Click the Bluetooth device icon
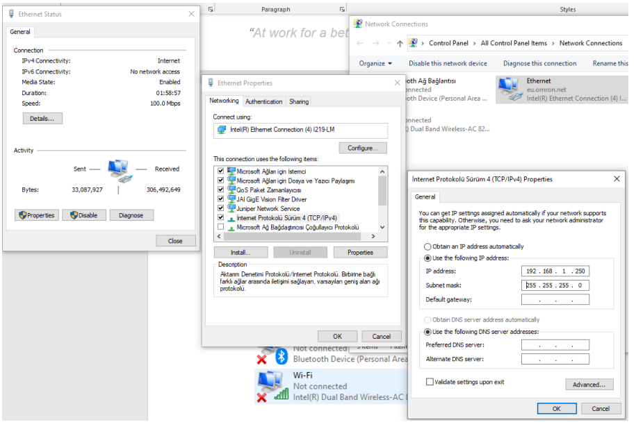Viewport: 636px width, 427px height. (282, 356)
